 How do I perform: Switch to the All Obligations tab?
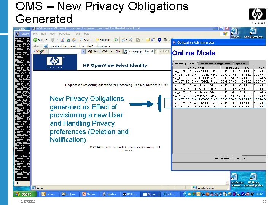185,63
